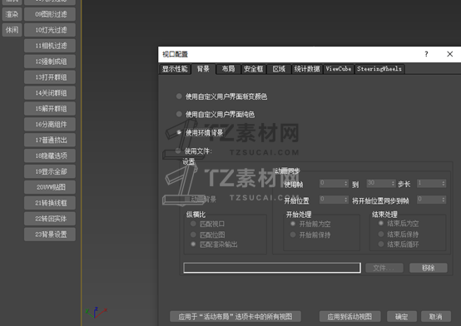
Task: Click the 11相机过滤 button
Action: 50,46
